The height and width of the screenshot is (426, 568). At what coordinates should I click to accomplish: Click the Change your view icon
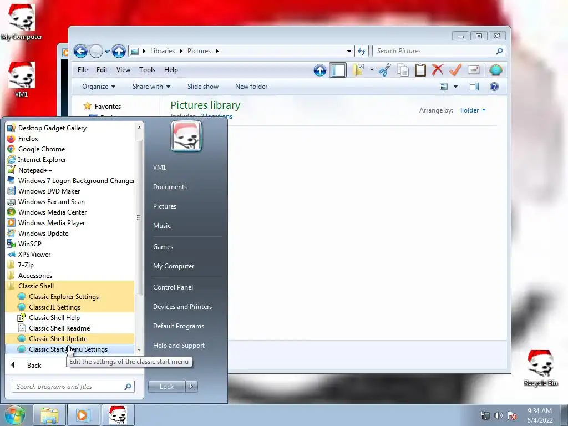tap(444, 87)
